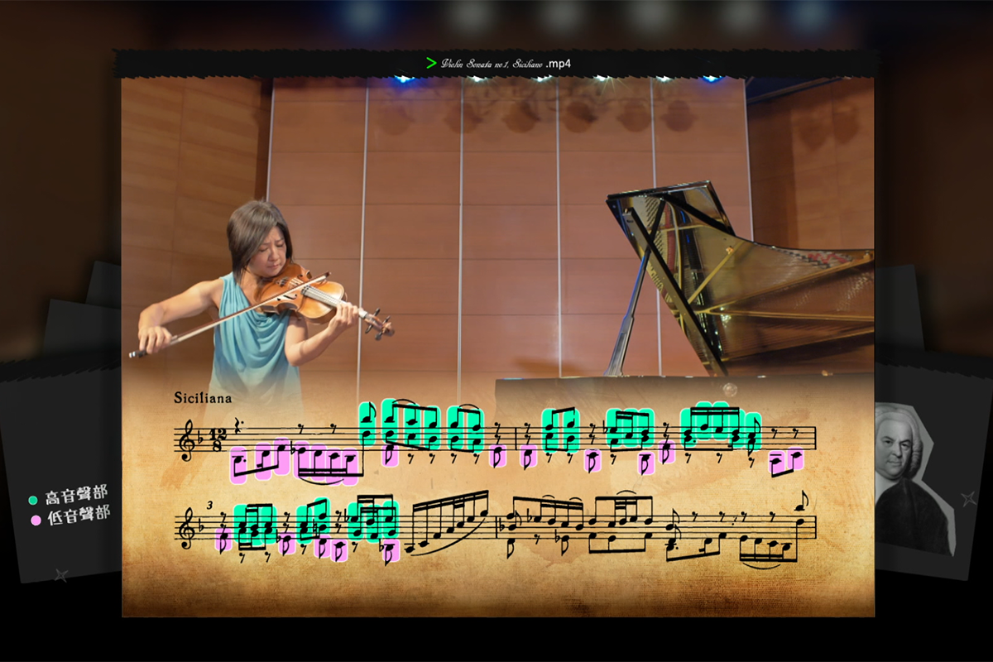Screen dimensions: 993x662
Task: Click the first green-highlighted chord on top staff
Action: pyautogui.click(x=367, y=422)
